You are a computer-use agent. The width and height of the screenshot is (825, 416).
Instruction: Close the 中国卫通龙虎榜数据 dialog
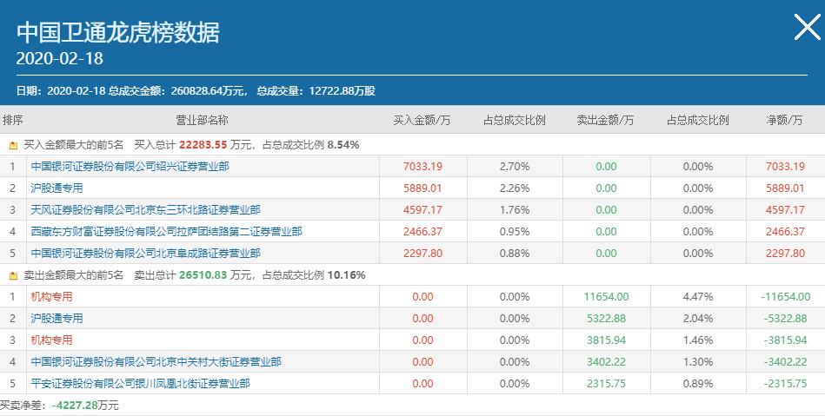pyautogui.click(x=807, y=29)
